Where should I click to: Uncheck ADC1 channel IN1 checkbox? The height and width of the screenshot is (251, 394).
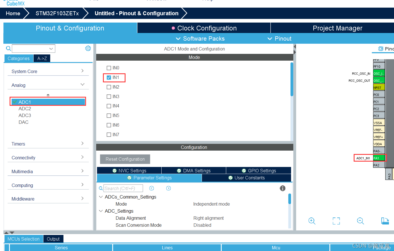pyautogui.click(x=109, y=78)
